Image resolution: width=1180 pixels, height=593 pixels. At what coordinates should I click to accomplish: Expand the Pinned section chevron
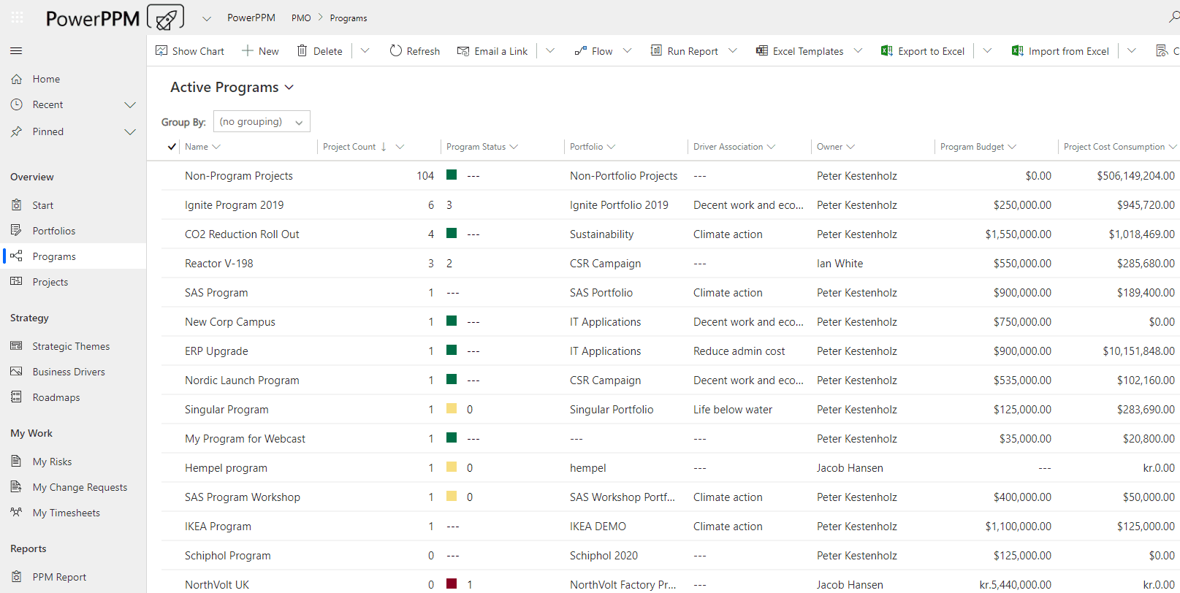click(x=130, y=132)
